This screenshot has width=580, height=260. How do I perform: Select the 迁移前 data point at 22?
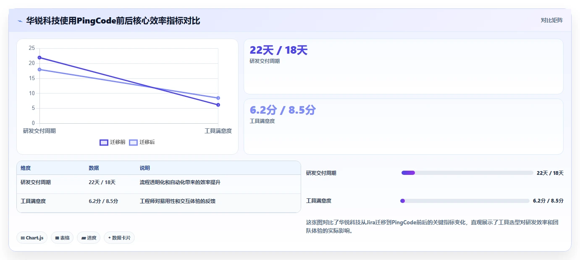tap(39, 57)
